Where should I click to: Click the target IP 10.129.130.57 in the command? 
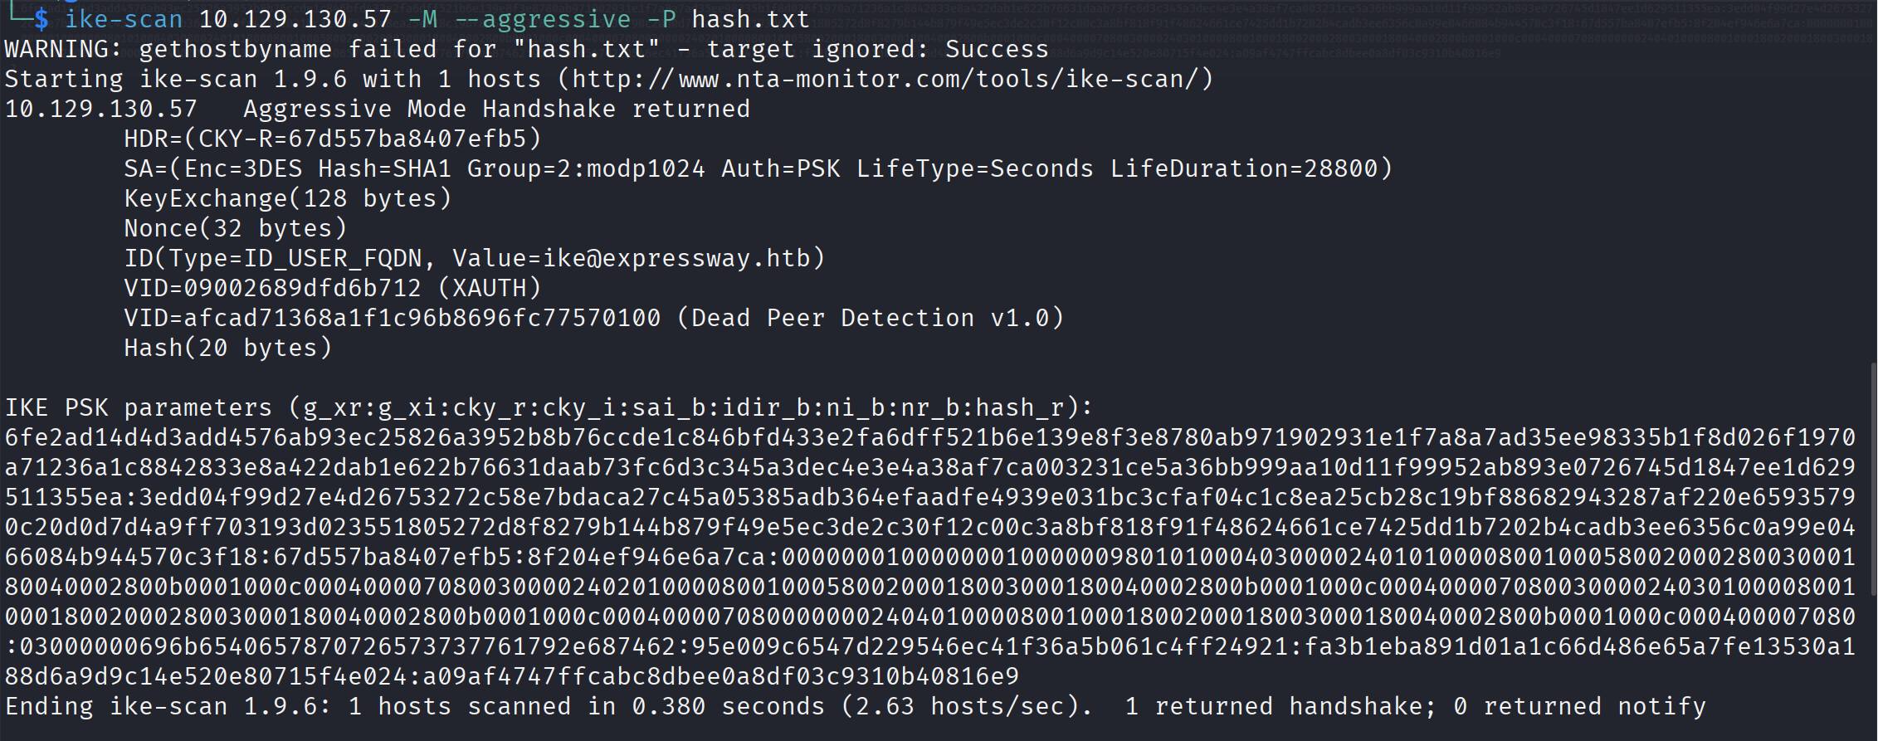[295, 19]
